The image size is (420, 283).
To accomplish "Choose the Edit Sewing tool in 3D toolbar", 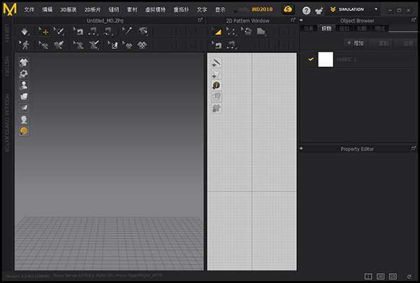I will point(78,32).
